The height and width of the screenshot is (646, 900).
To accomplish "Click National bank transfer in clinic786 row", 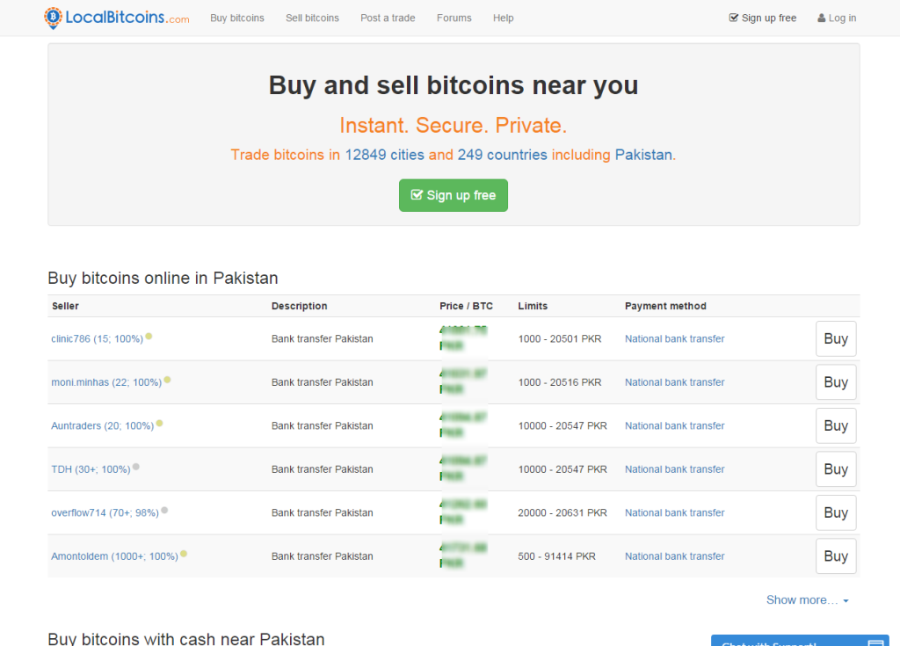I will coord(674,338).
